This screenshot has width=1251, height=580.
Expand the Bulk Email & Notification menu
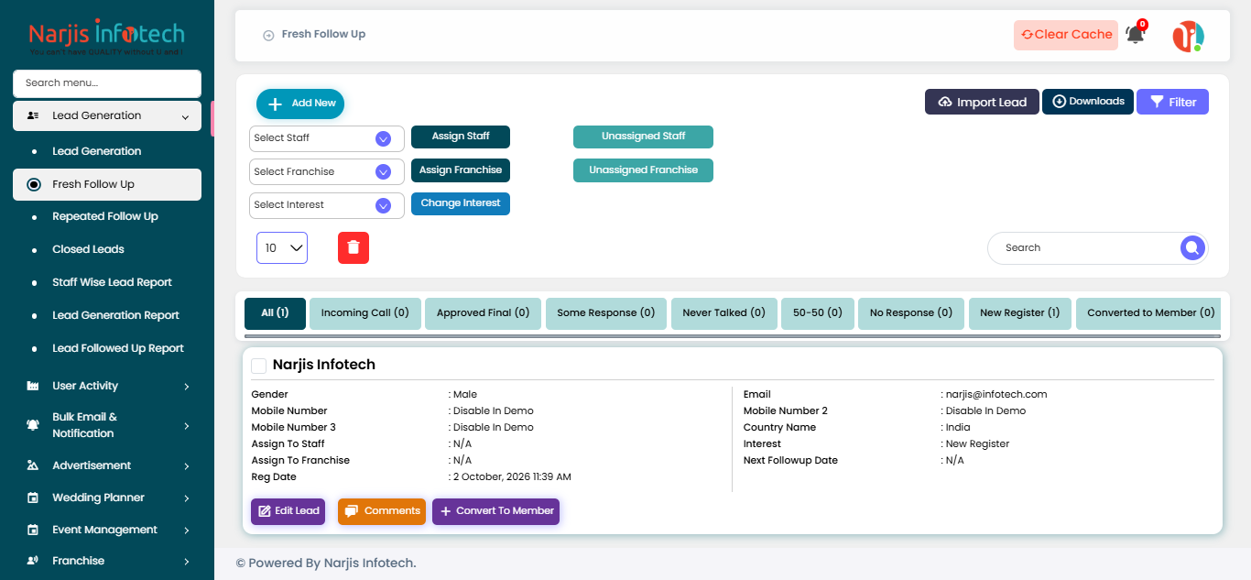186,426
